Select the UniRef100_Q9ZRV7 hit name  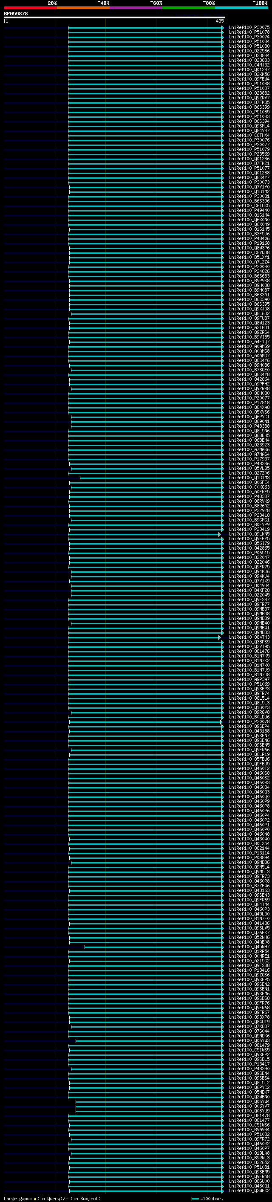pos(249,98)
